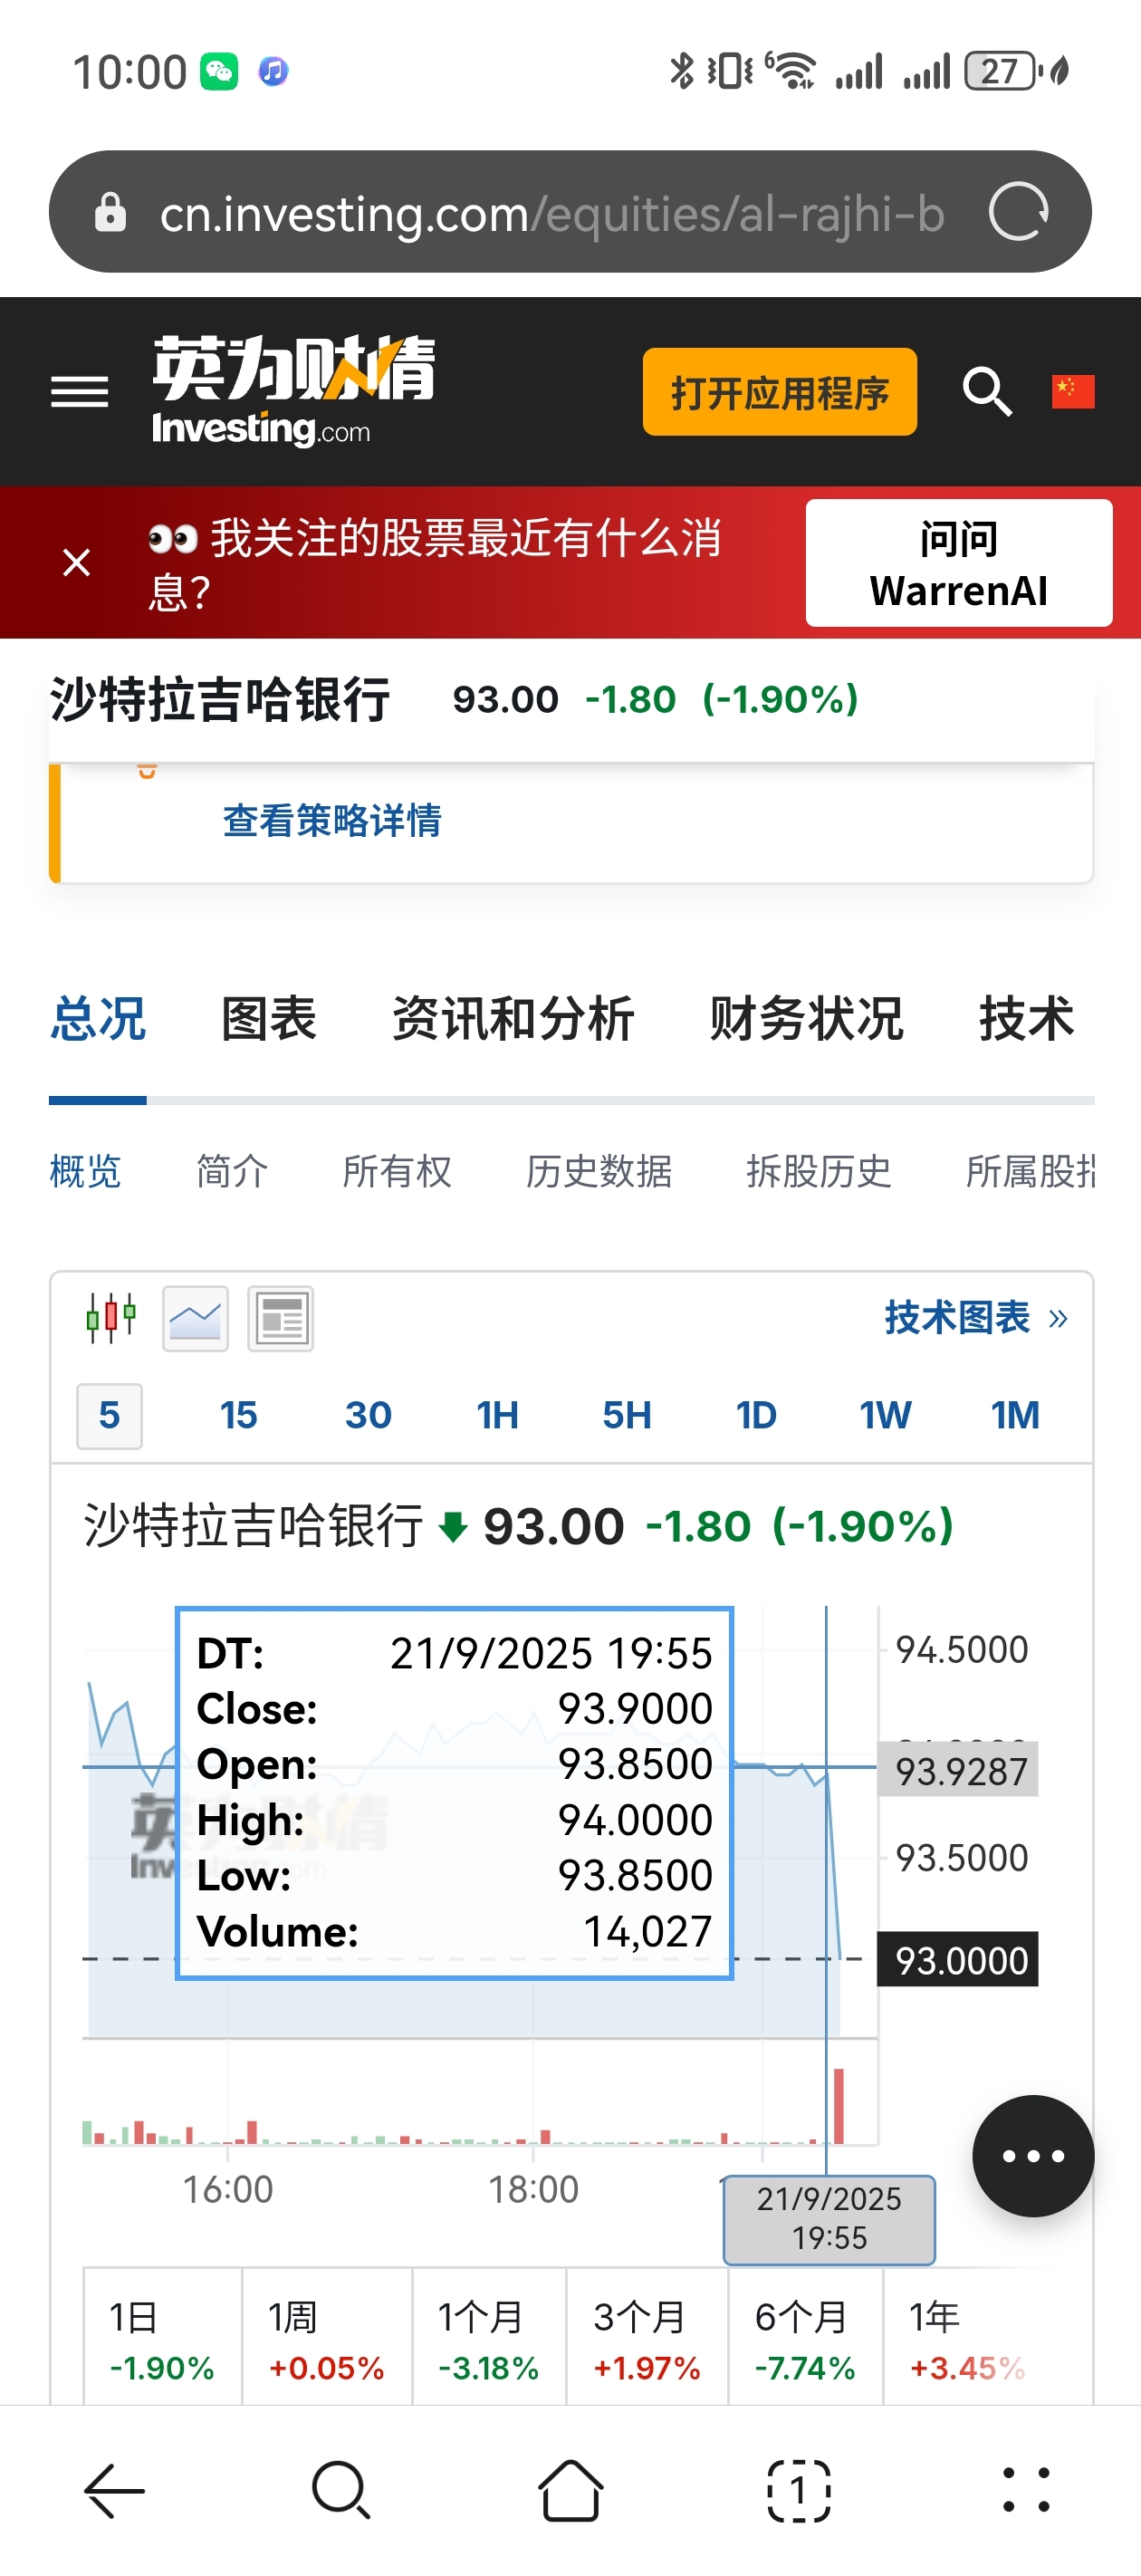This screenshot has width=1141, height=2576.
Task: Open the floating three-dots chat button
Action: pyautogui.click(x=1033, y=2156)
